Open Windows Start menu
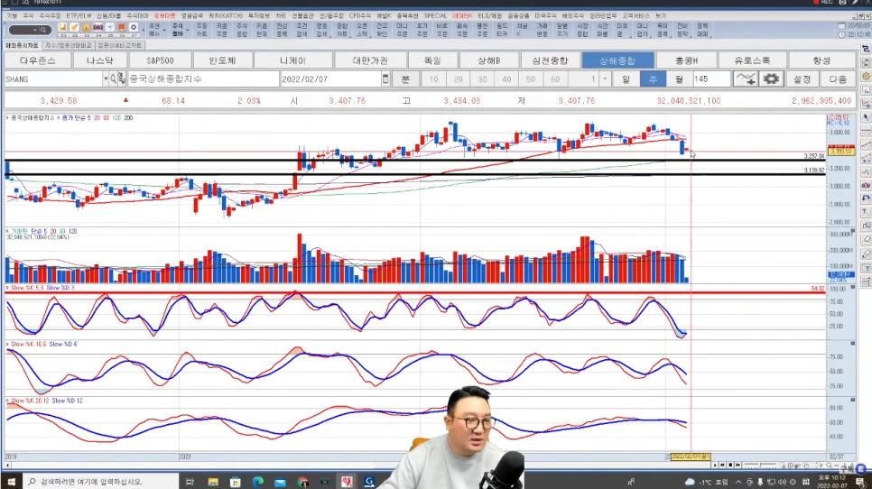 coord(11,481)
